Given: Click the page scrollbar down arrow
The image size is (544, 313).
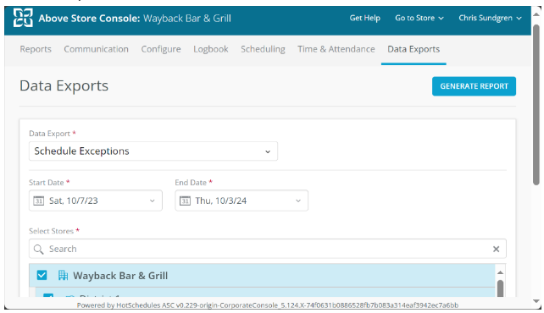Looking at the screenshot, I should click(x=536, y=301).
